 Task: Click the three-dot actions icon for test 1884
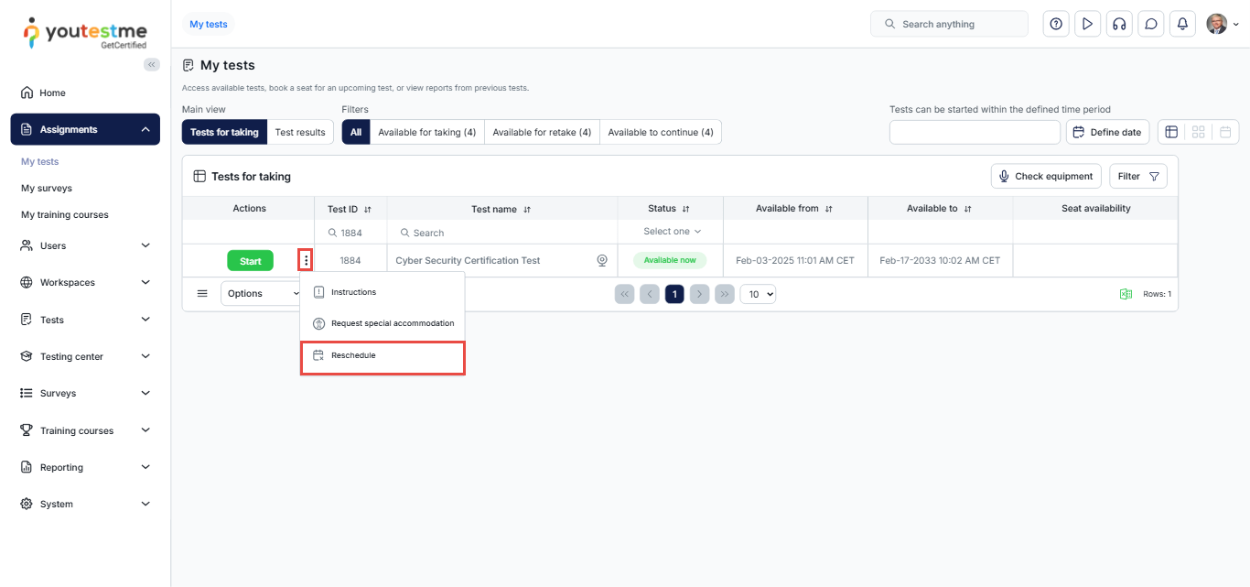(x=306, y=261)
